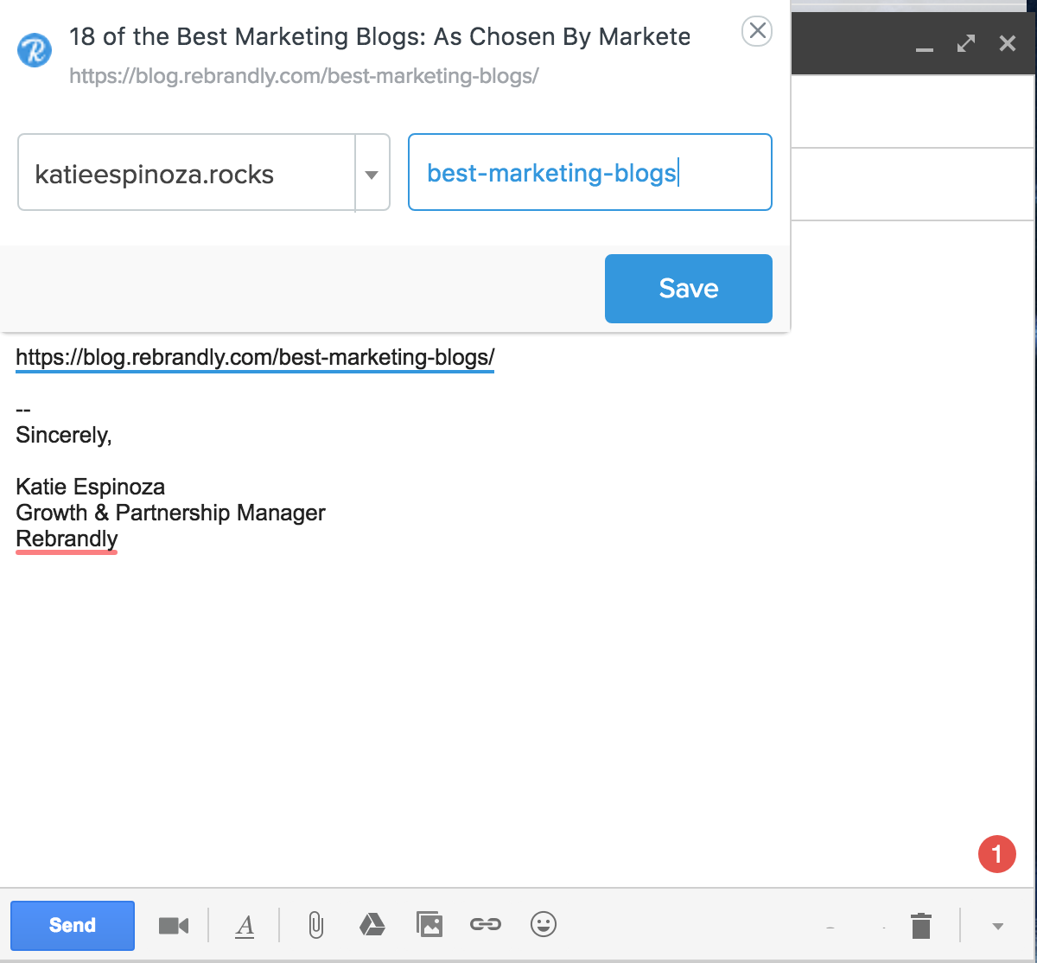Image resolution: width=1037 pixels, height=963 pixels.
Task: Close the Rebrandly link popup
Action: (757, 32)
